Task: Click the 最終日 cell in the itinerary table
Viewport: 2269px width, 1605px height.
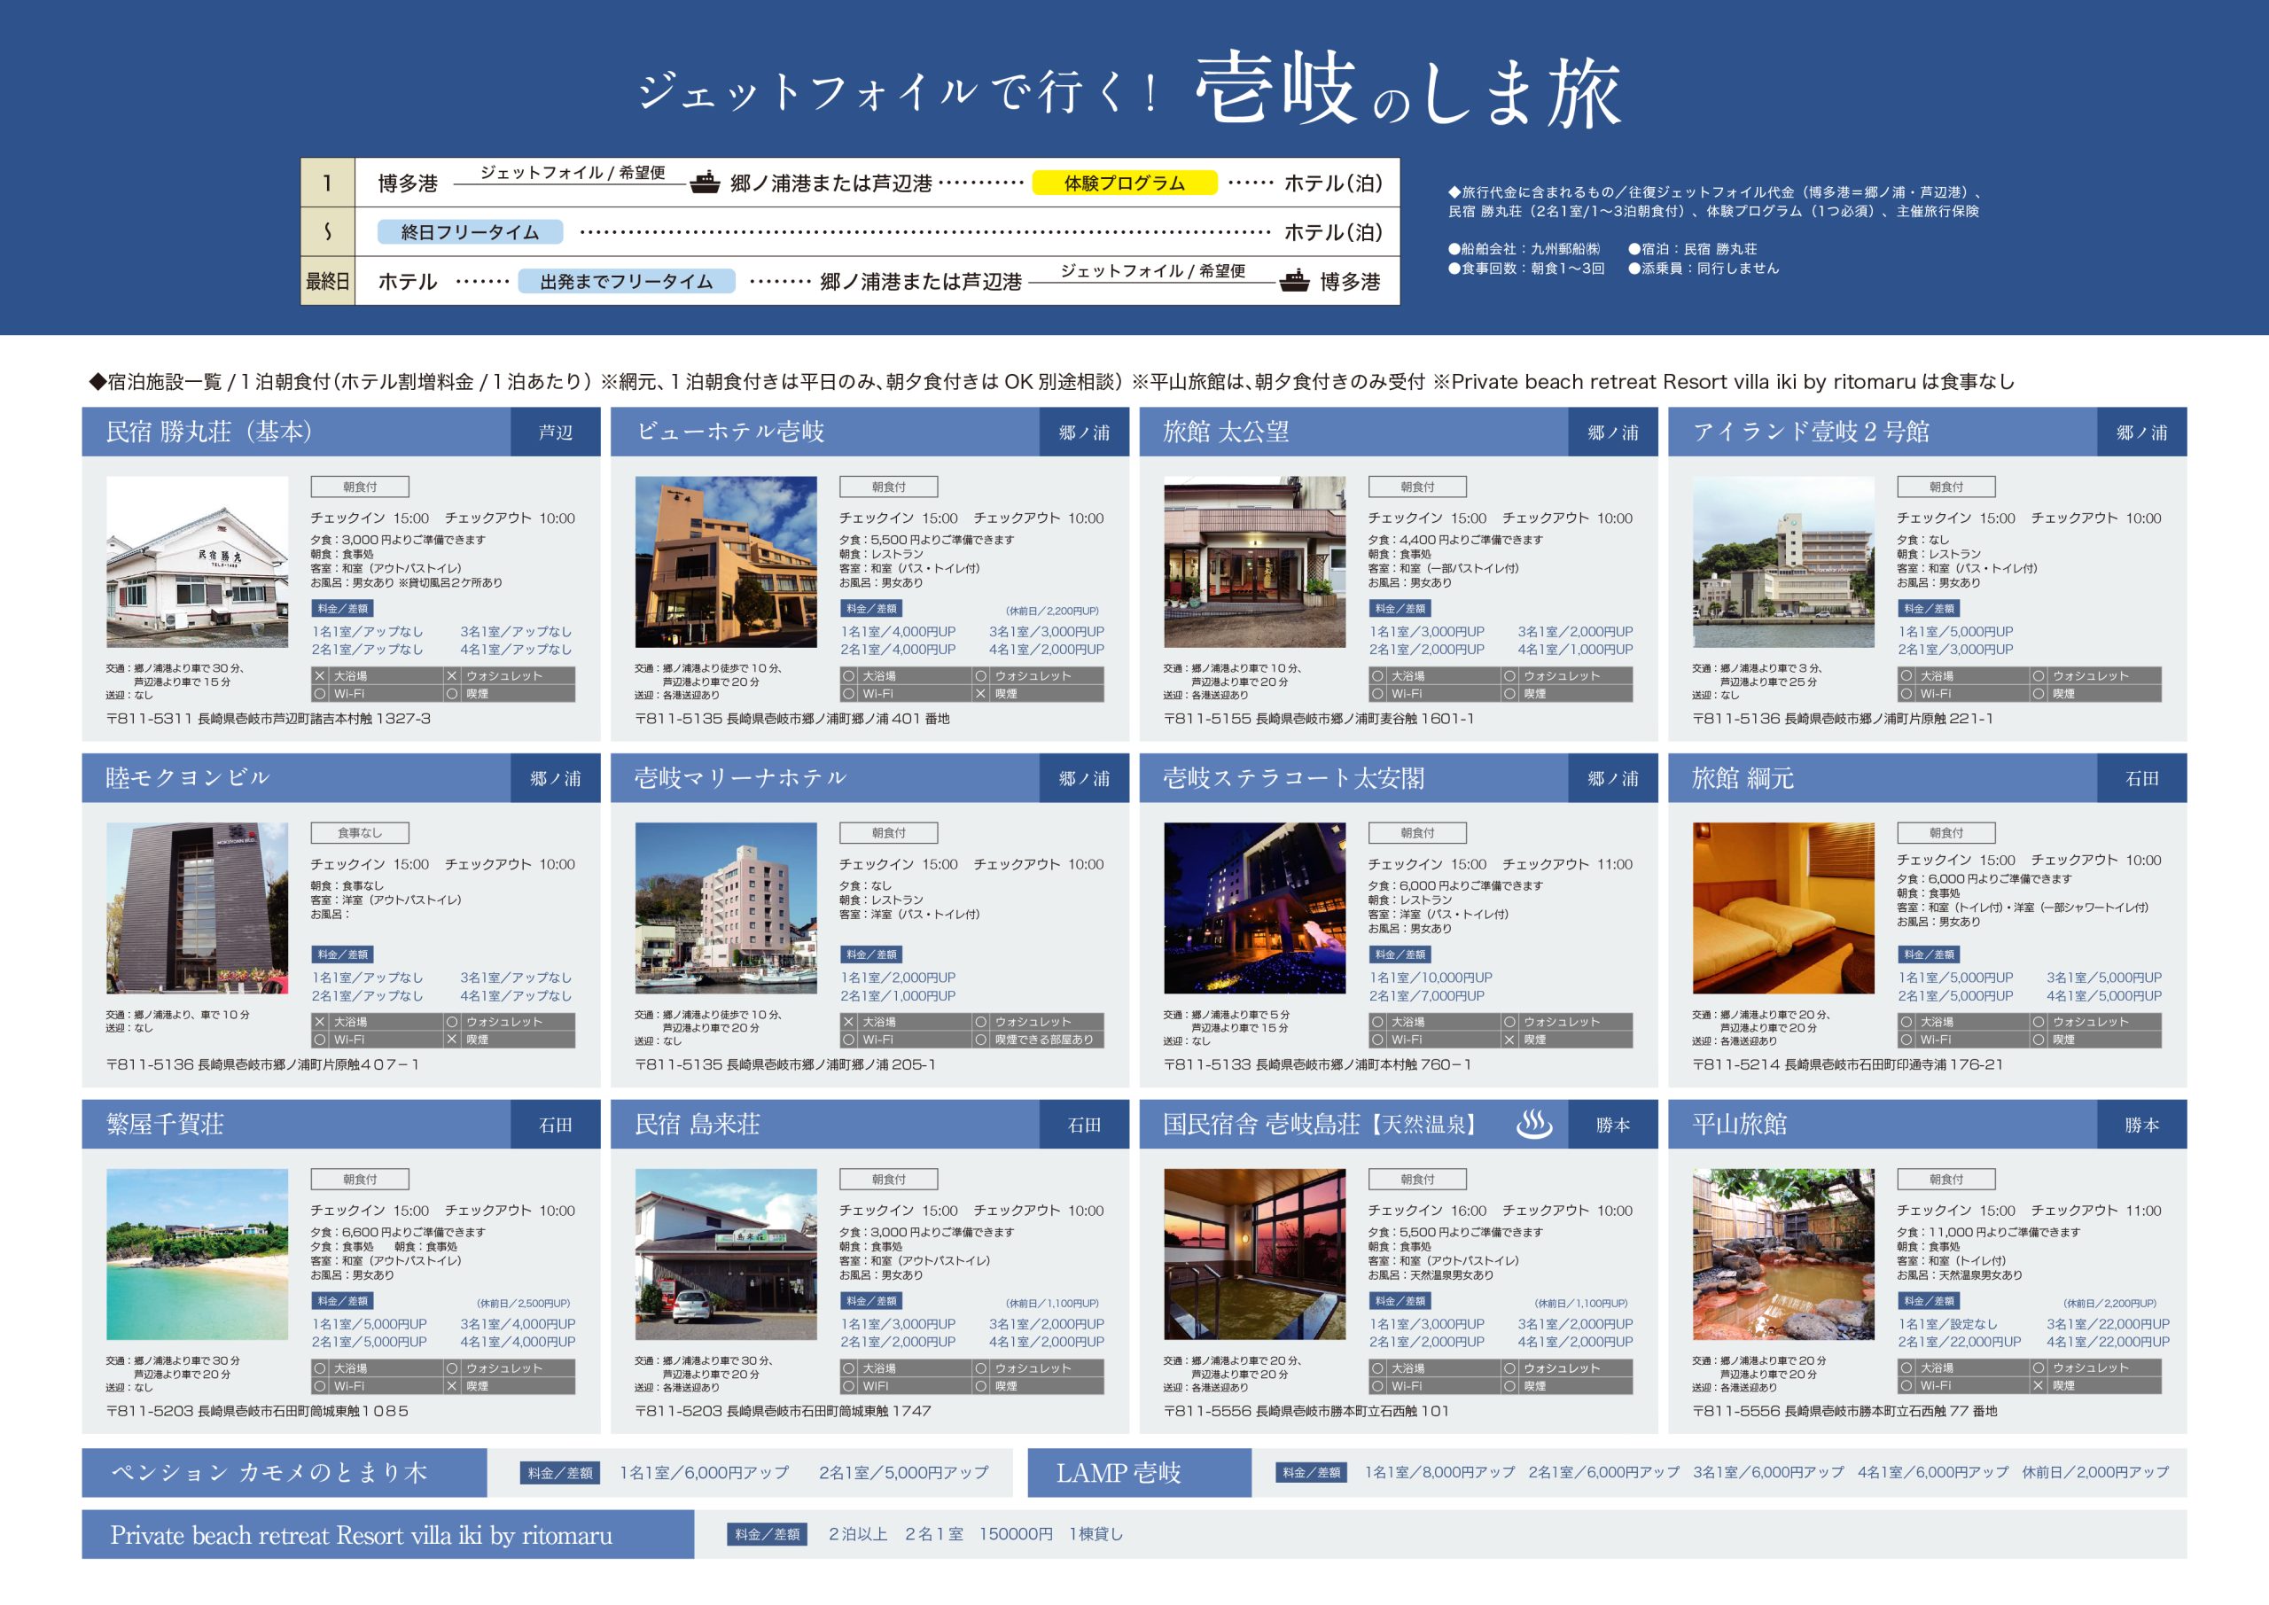Action: tap(328, 282)
